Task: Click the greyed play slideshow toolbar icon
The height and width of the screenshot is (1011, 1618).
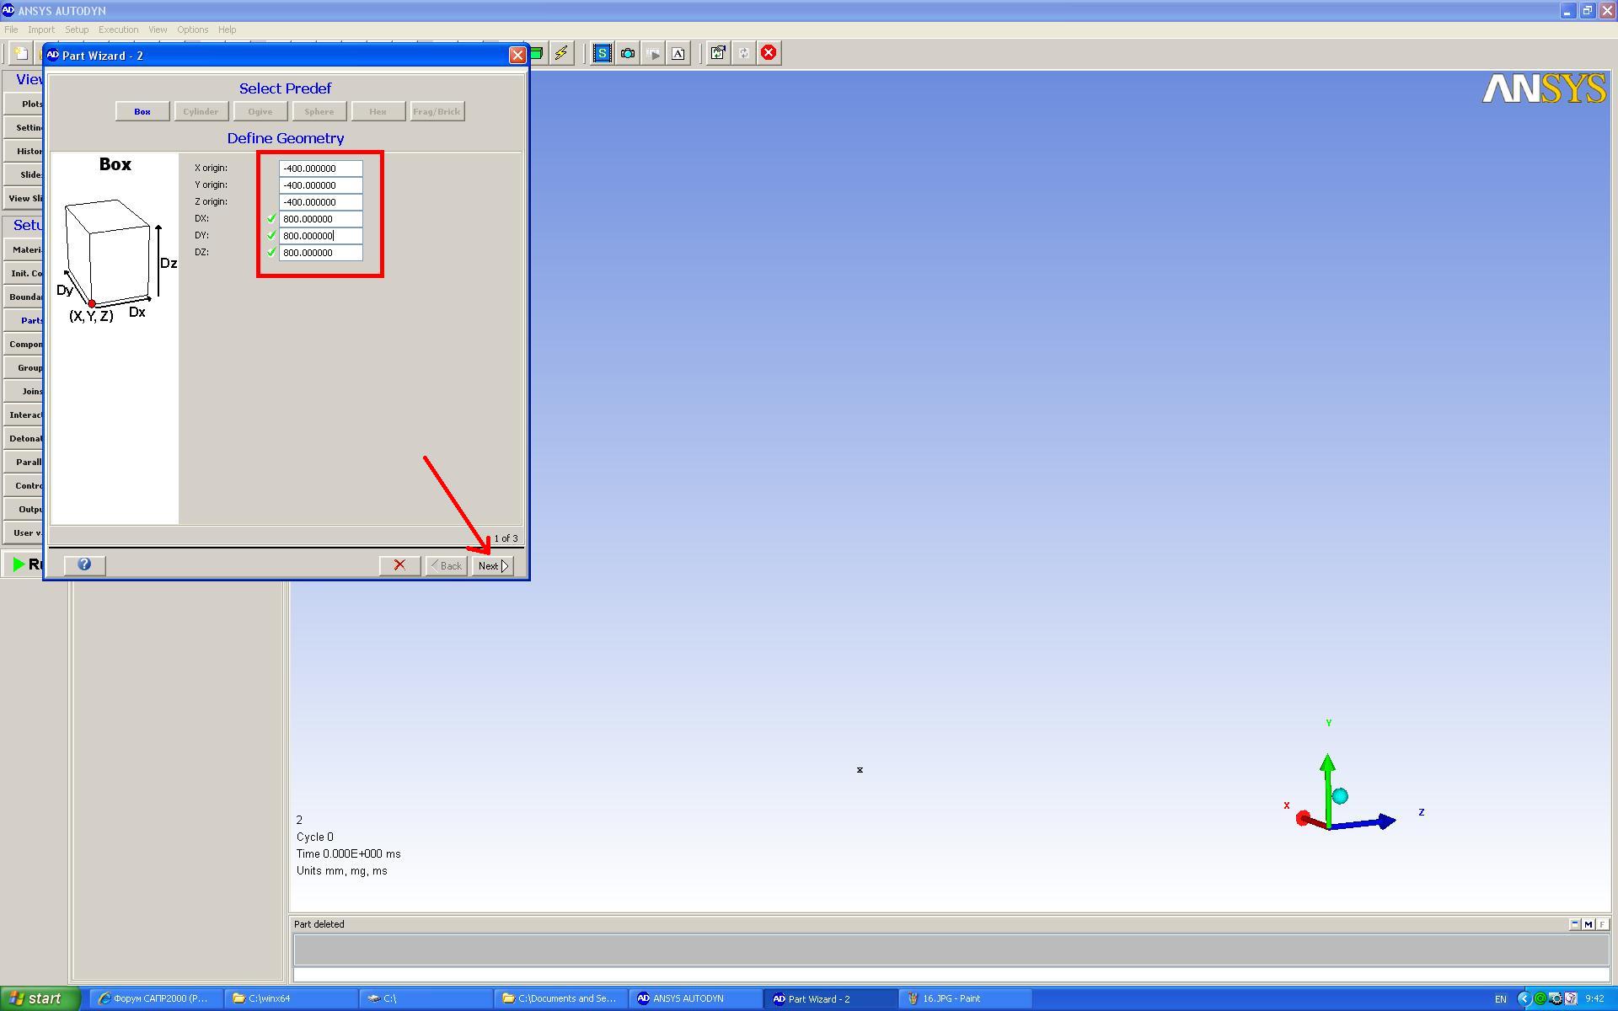Action: pyautogui.click(x=653, y=53)
